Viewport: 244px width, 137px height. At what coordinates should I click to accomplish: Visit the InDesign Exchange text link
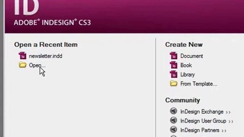point(202,112)
